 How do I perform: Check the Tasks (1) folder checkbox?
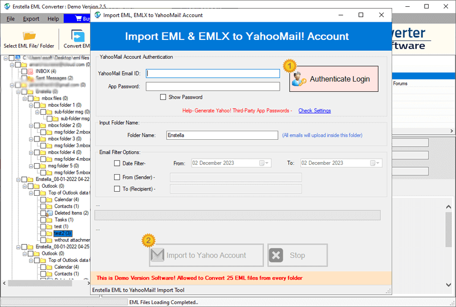[43, 220]
